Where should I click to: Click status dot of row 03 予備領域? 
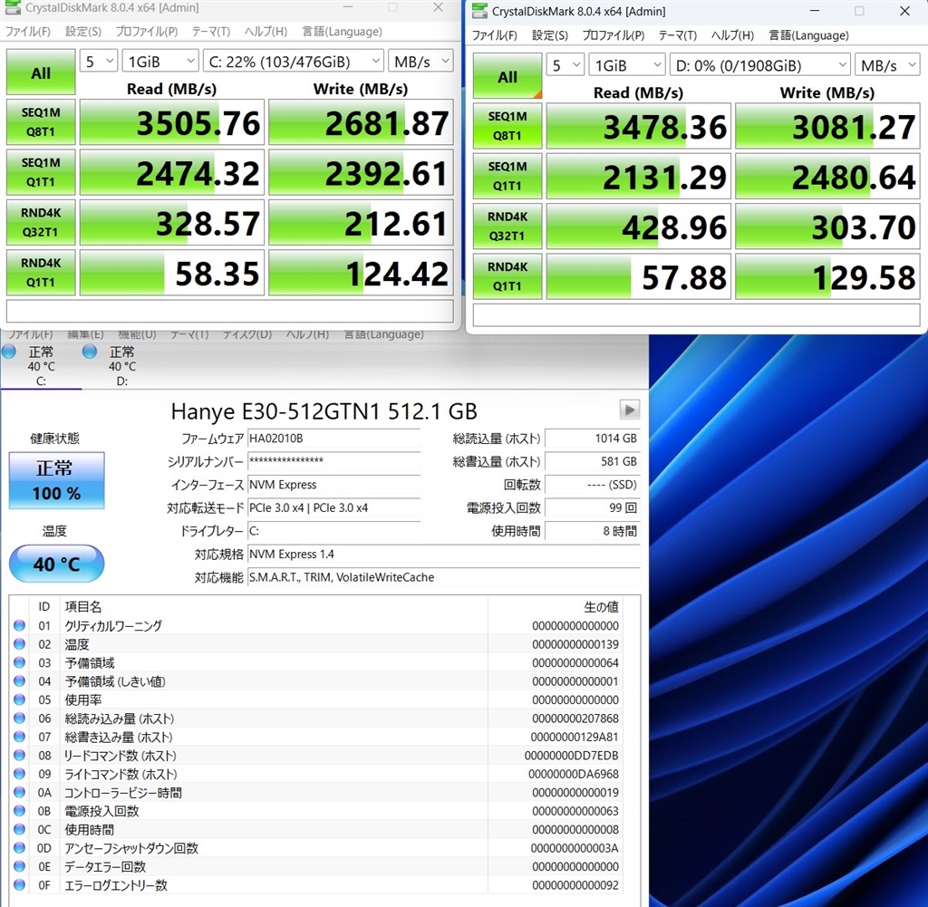pos(20,662)
